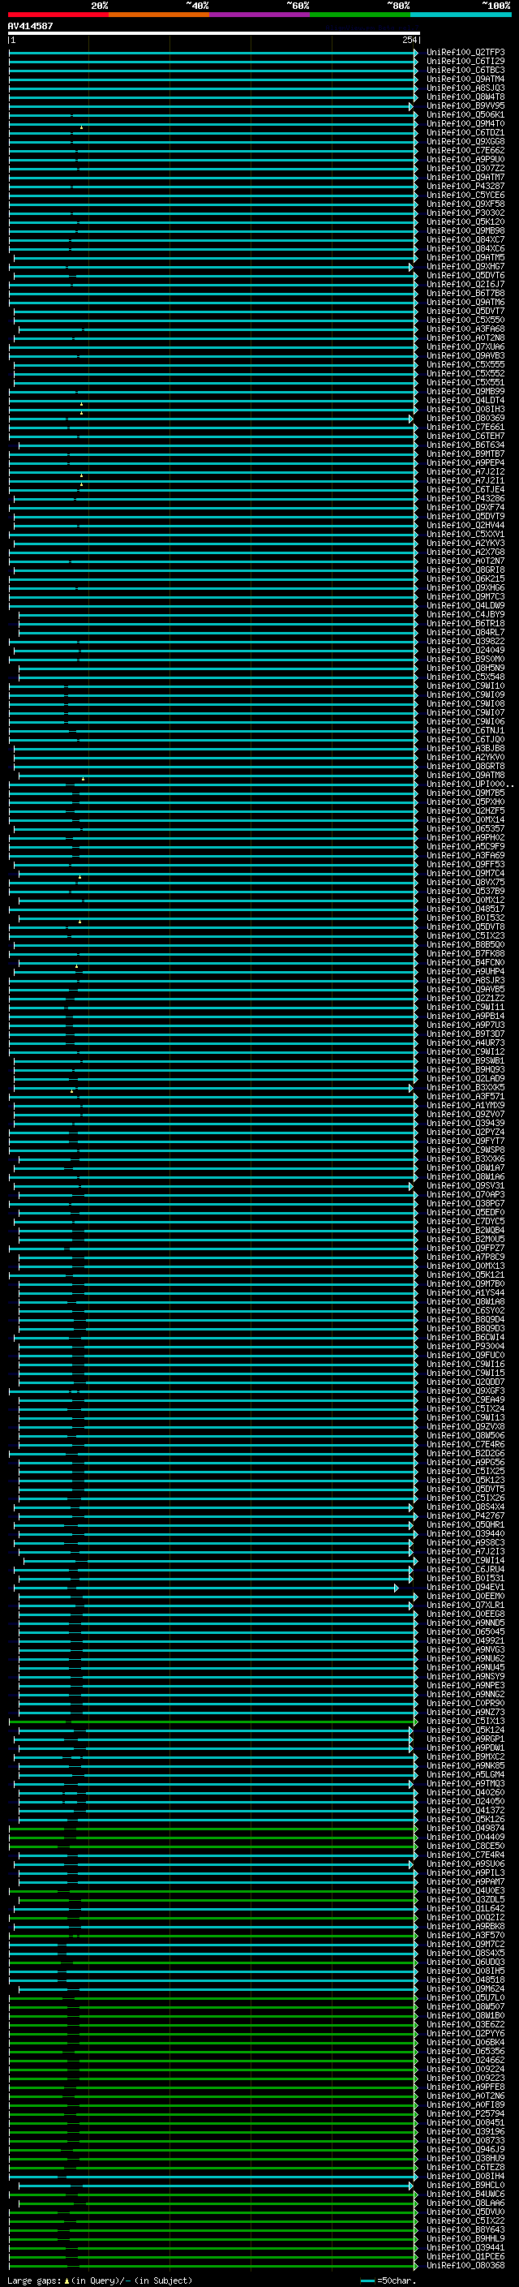Select label UniRef100_A9PEP4
This screenshot has height=2287, width=519.
(x=465, y=462)
